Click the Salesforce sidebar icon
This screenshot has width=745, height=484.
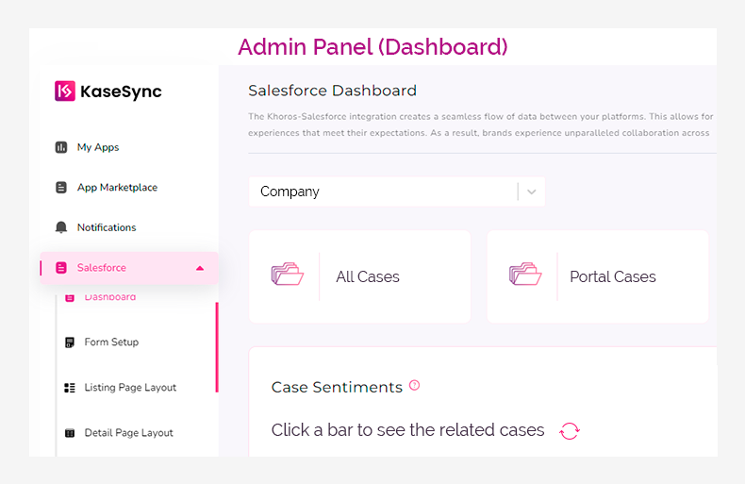(x=61, y=268)
